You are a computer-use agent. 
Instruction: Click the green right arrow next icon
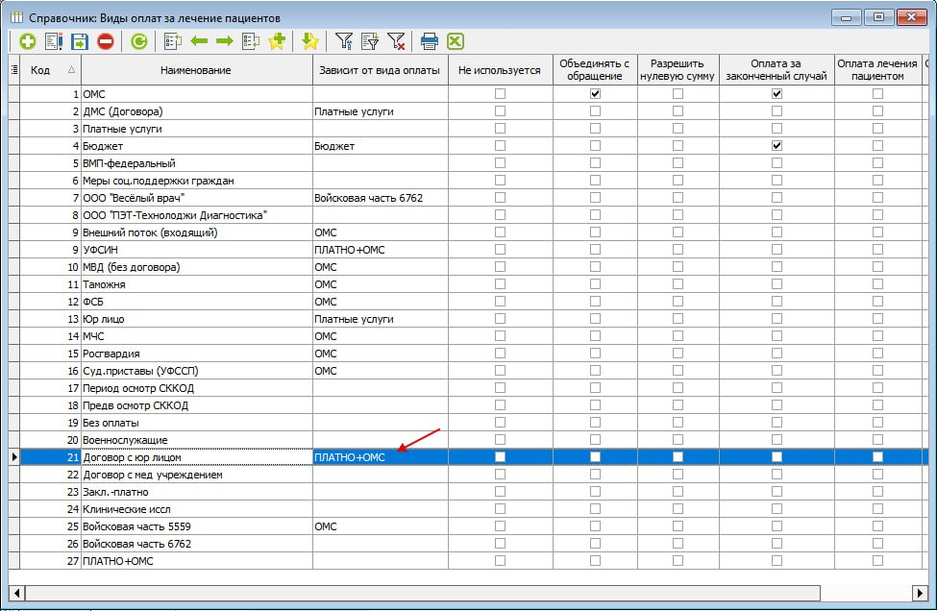[225, 41]
